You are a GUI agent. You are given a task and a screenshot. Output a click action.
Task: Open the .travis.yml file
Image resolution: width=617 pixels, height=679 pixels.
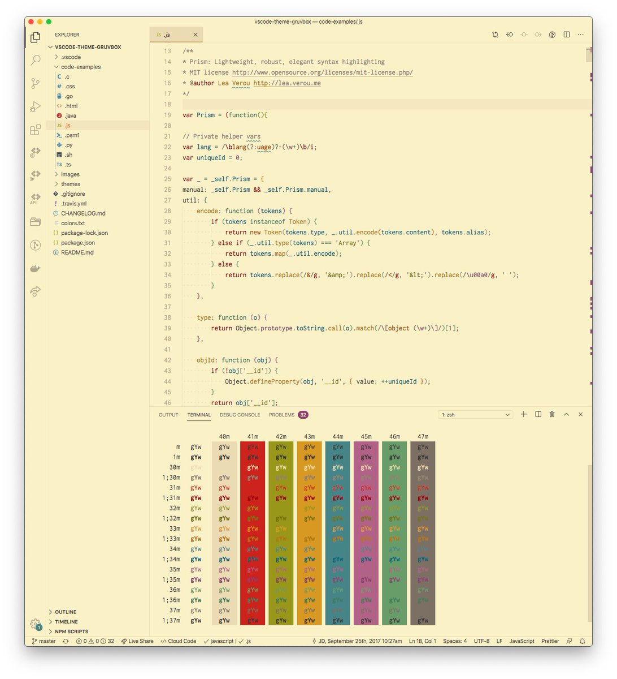(x=98, y=204)
